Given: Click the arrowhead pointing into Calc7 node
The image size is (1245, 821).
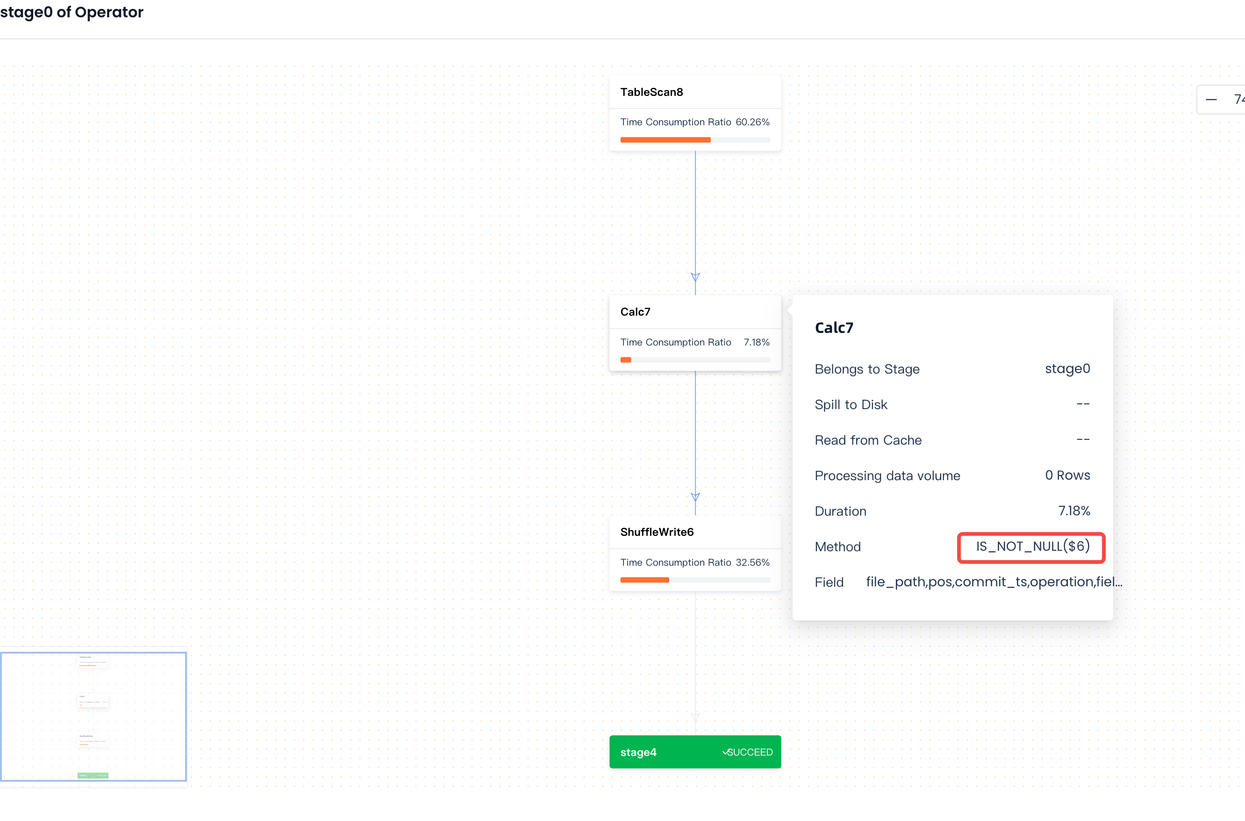Looking at the screenshot, I should [695, 276].
